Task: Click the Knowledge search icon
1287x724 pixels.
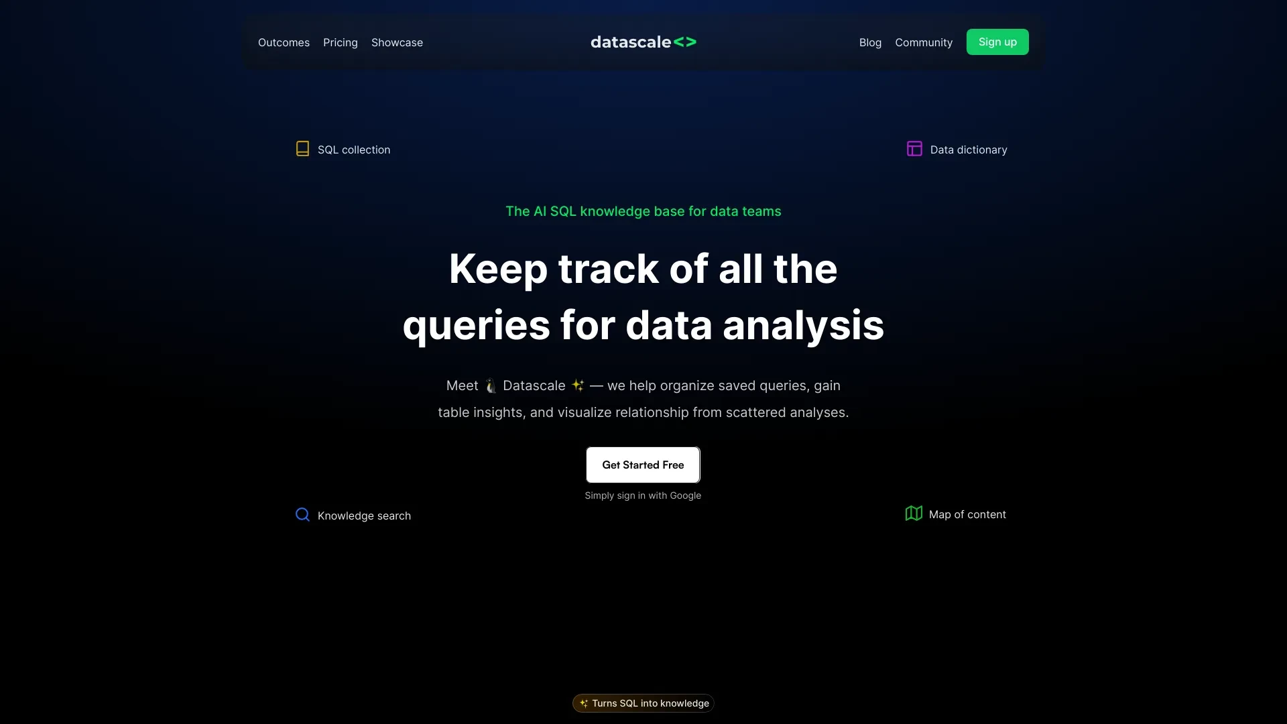Action: tap(302, 514)
